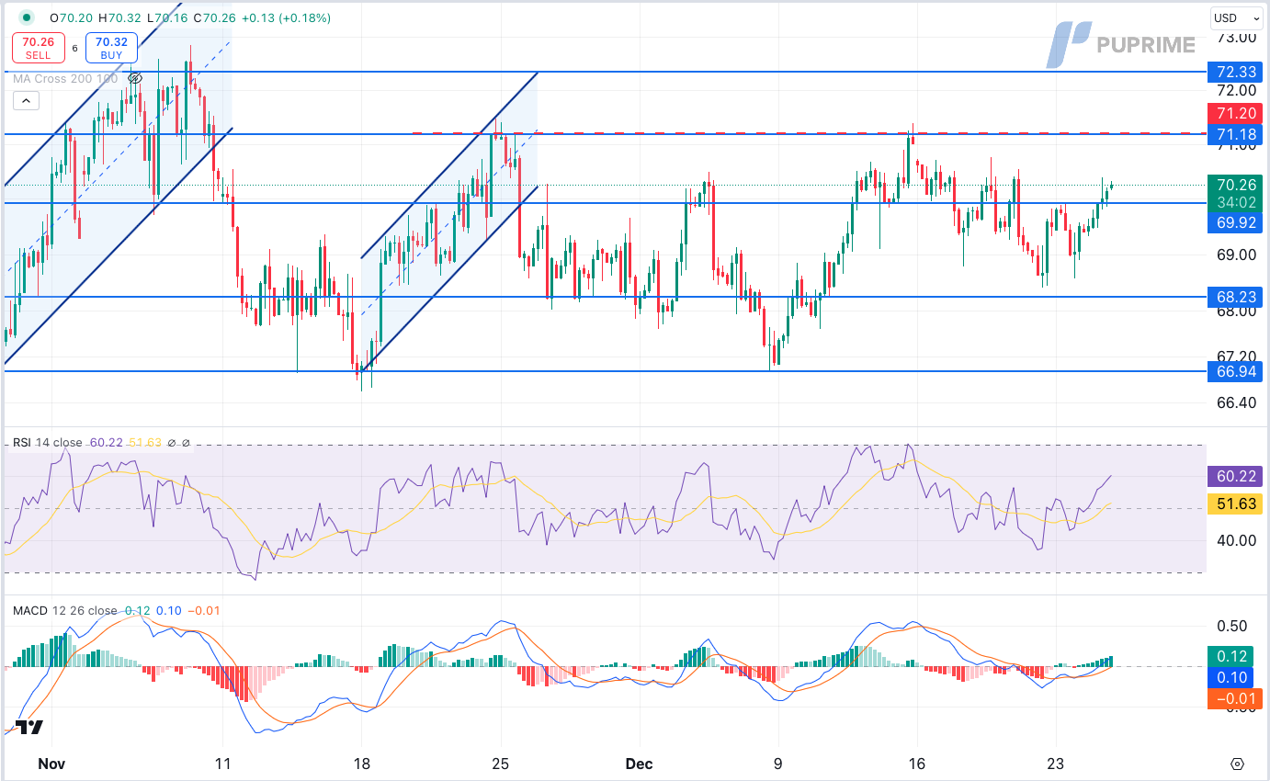
Task: Select the MACD 12 26 close legend
Action: coord(64,610)
